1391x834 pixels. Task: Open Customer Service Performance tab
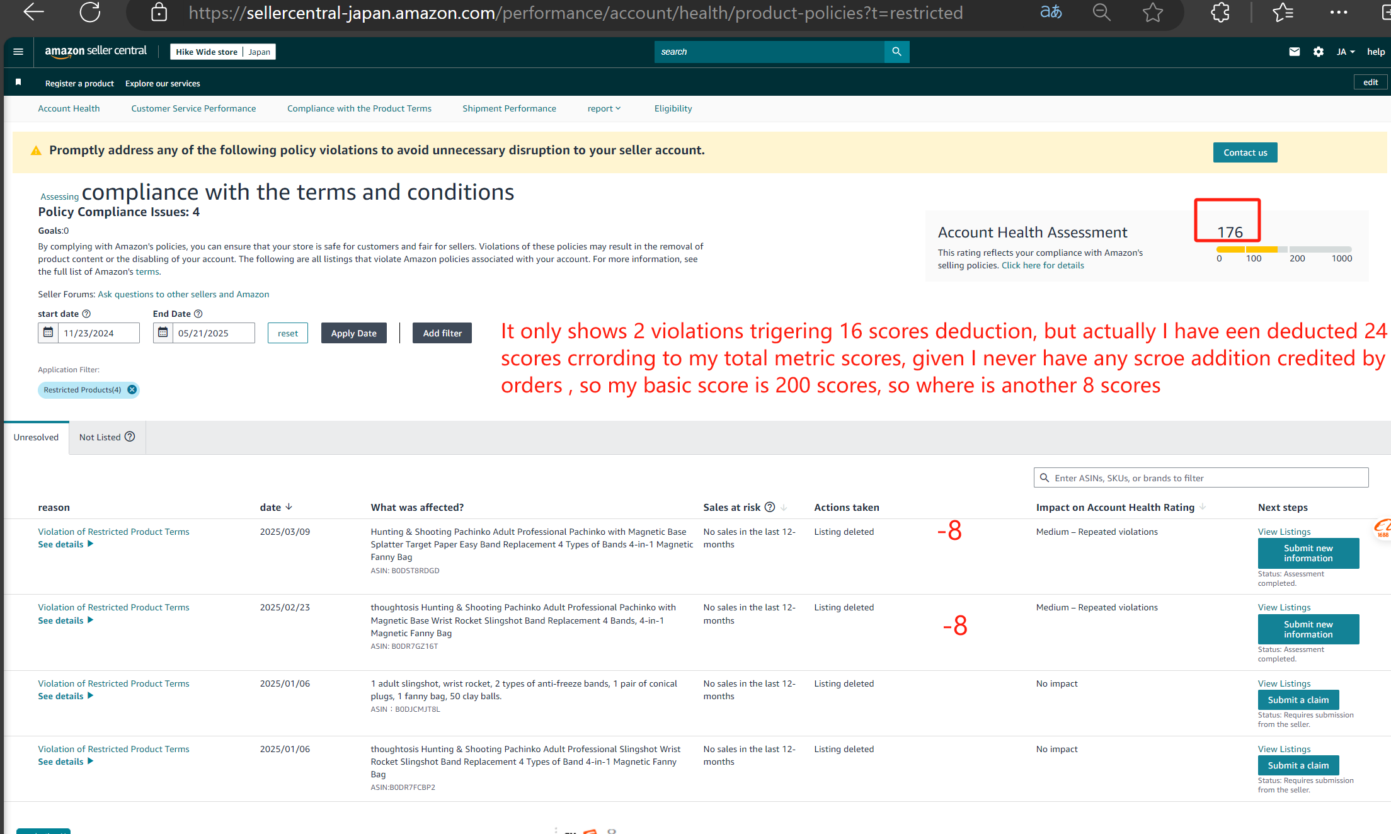tap(193, 108)
